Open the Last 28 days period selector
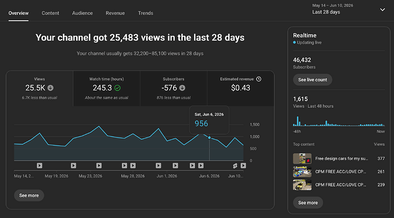The width and height of the screenshot is (394, 218). click(x=349, y=9)
